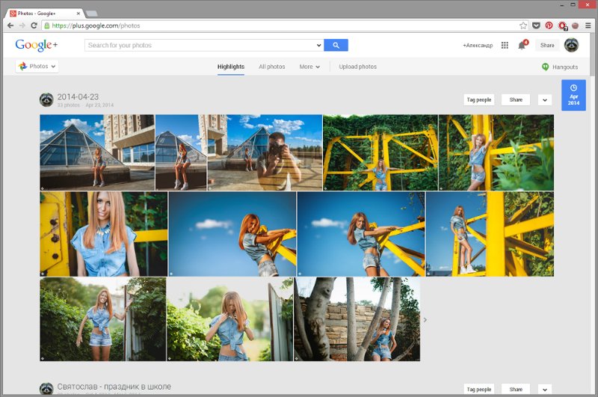Open the glass pyramid wide-shot photo
The height and width of the screenshot is (397, 598).
click(x=97, y=153)
